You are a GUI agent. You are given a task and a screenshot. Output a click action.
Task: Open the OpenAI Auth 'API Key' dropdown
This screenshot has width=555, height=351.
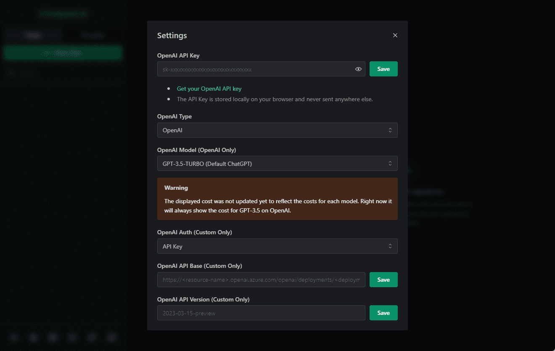277,246
